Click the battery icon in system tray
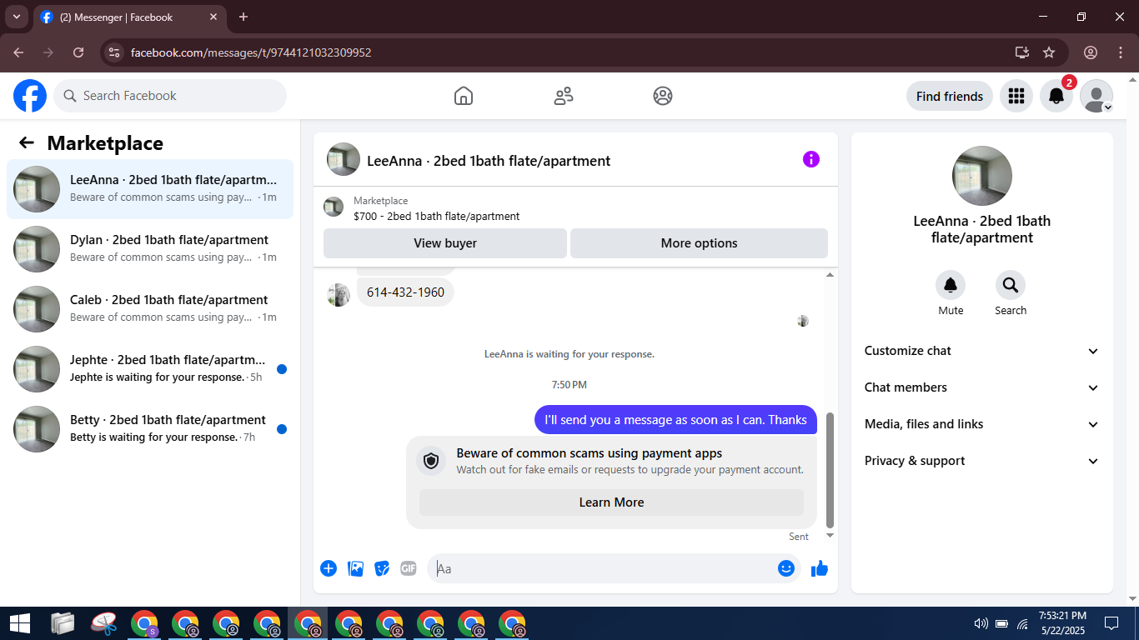Image resolution: width=1139 pixels, height=640 pixels. click(1001, 623)
